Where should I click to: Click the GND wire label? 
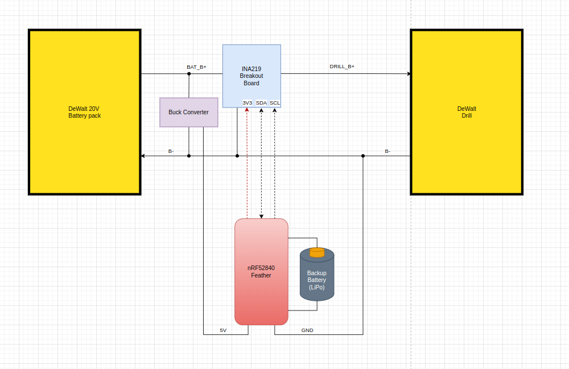point(307,330)
